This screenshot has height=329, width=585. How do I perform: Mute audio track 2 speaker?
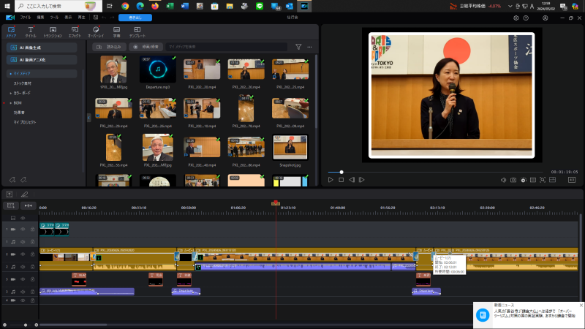point(23,267)
